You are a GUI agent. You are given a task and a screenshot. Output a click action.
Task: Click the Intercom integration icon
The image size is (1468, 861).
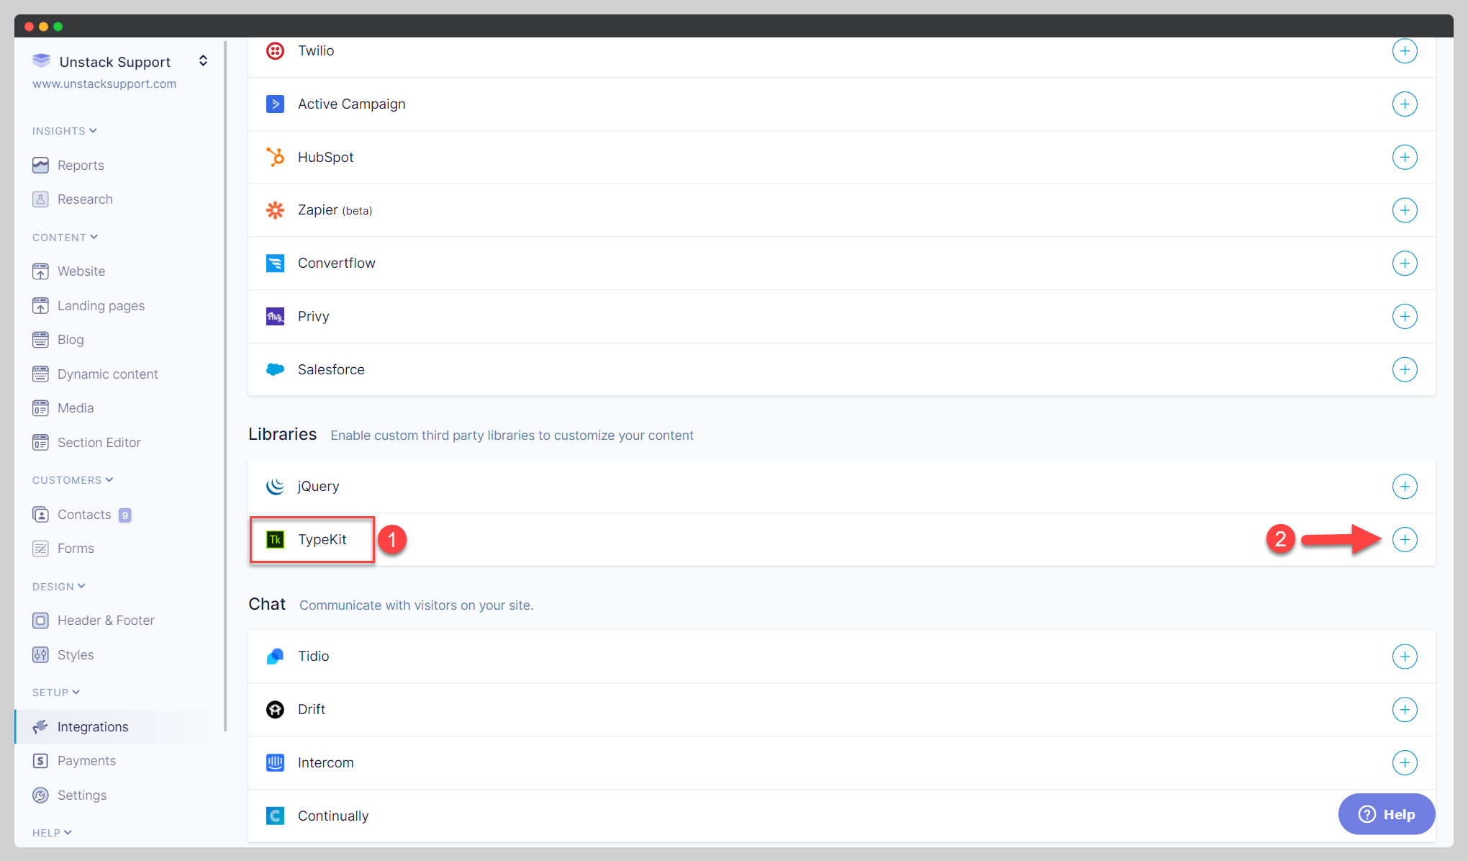(x=275, y=762)
